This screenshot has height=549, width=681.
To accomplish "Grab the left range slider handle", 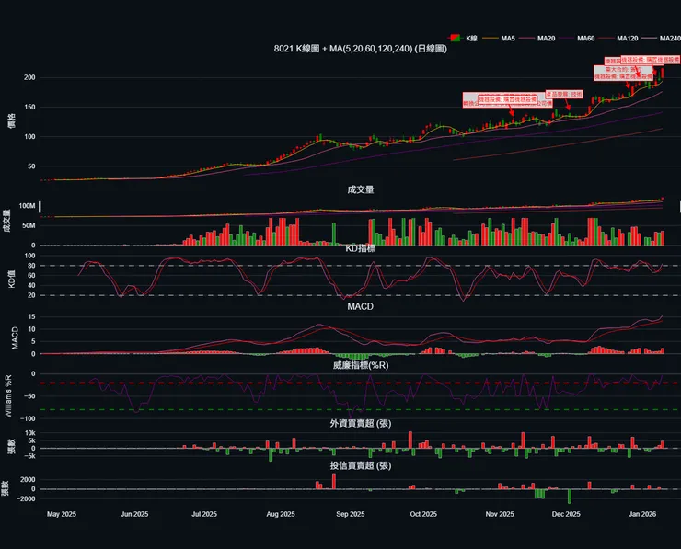I will tap(40, 207).
